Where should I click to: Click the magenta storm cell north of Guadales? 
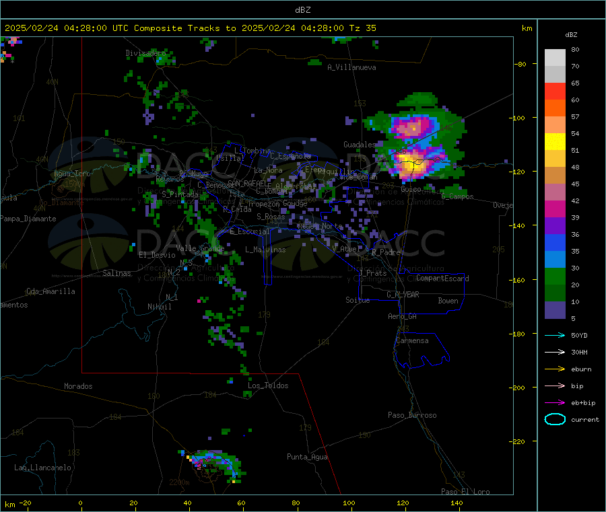click(x=411, y=126)
